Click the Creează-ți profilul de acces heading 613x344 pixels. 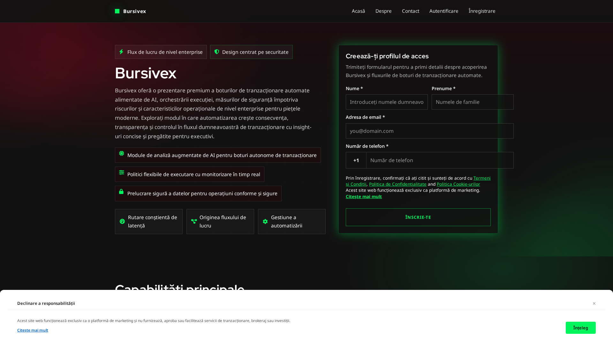click(x=387, y=56)
